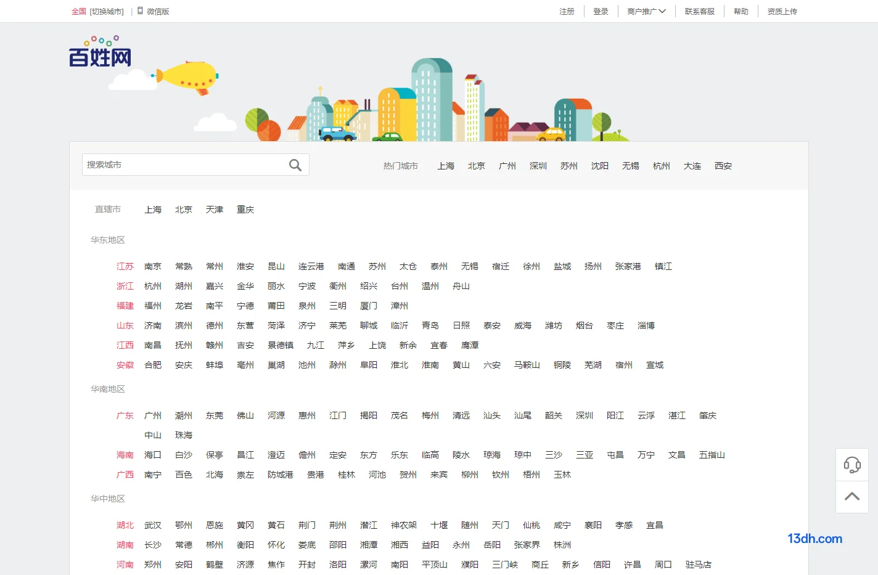Open the 安徽 province link
Image resolution: width=878 pixels, height=575 pixels.
click(x=125, y=365)
